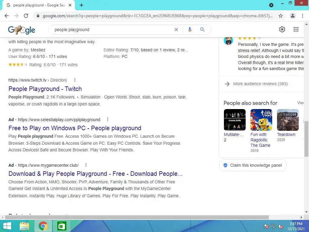Click the scroll down arrow
This screenshot has height=232, width=309.
tap(307, 212)
